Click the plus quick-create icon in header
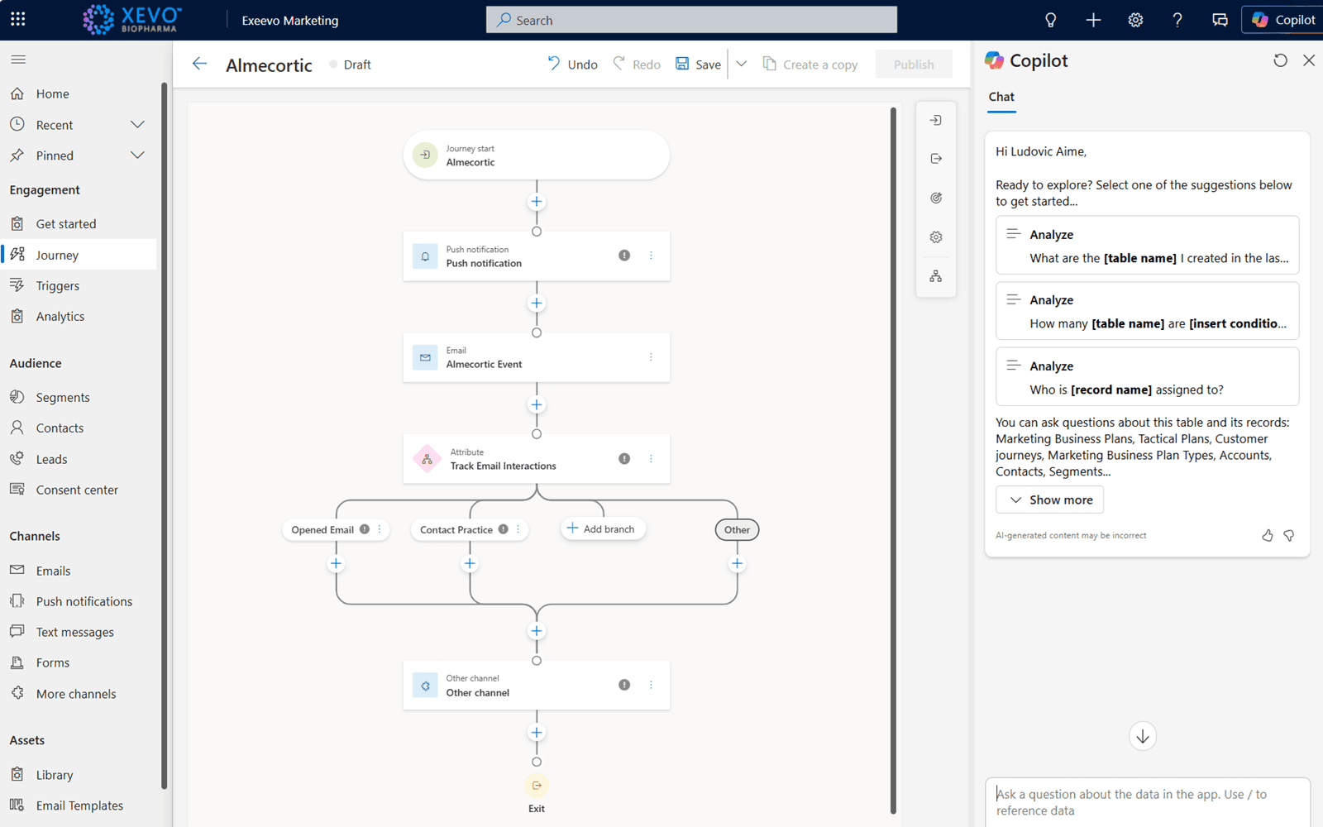1323x827 pixels. (x=1093, y=20)
